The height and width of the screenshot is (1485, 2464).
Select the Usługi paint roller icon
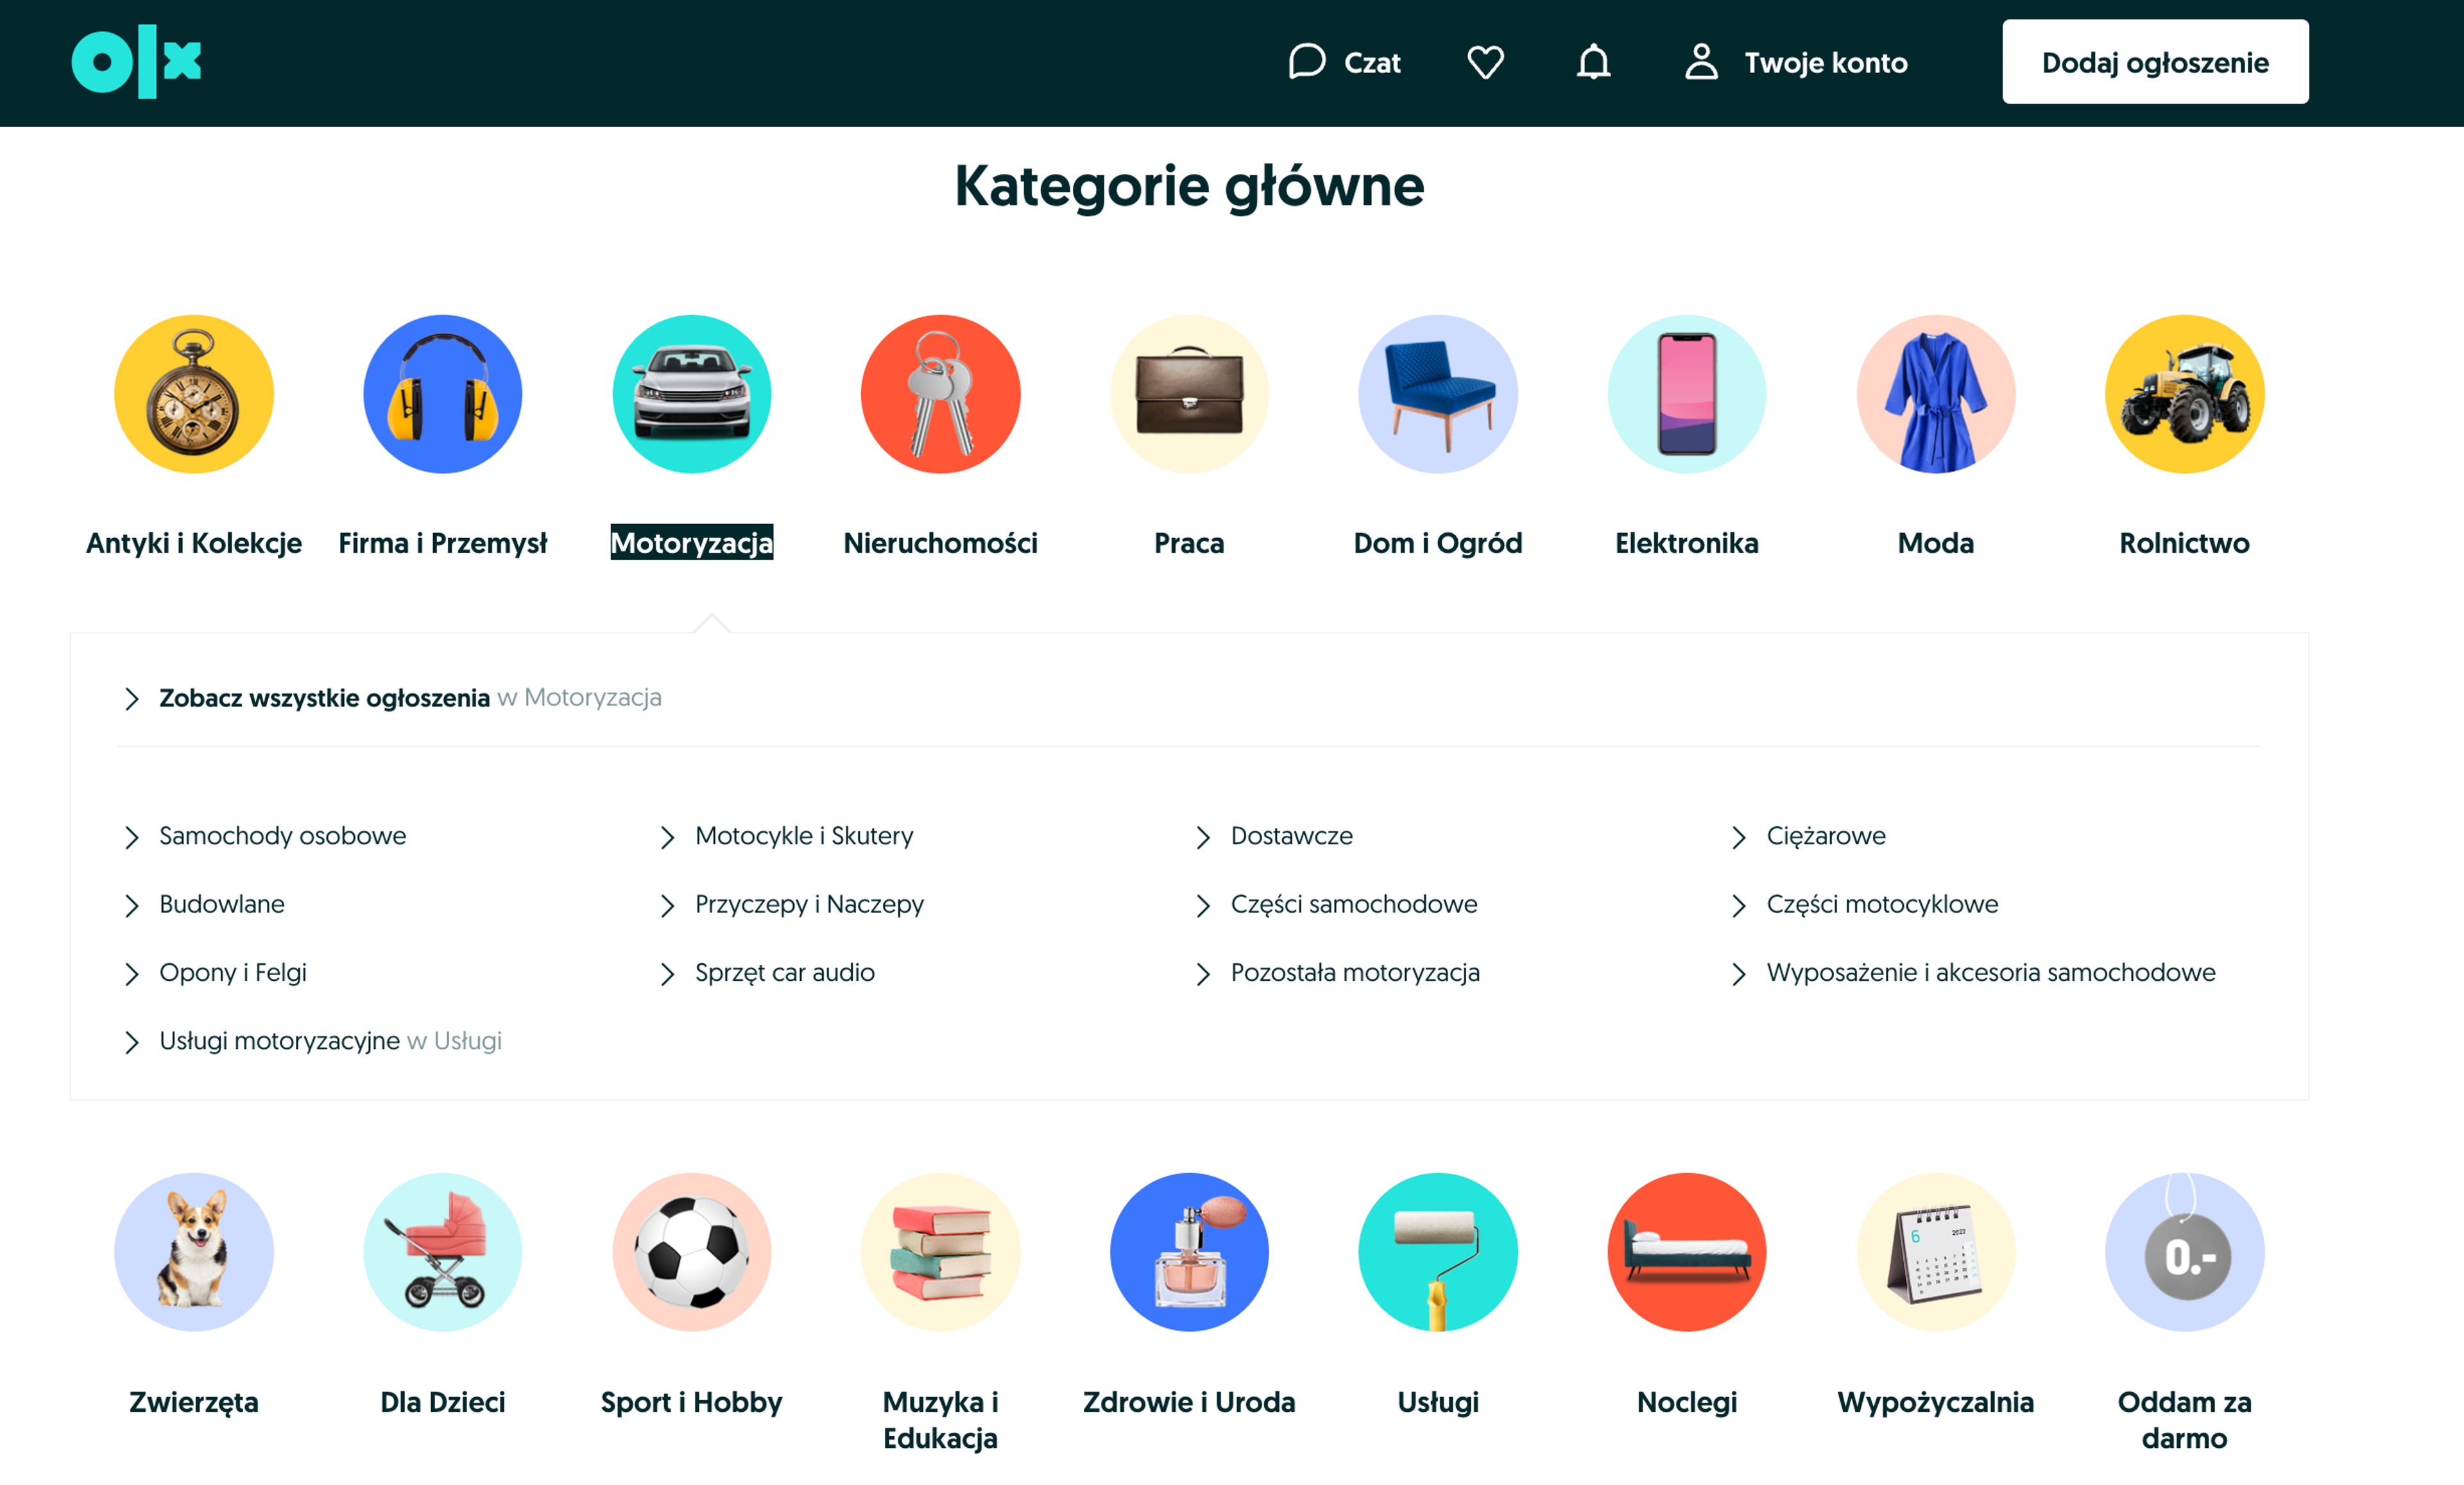click(x=1438, y=1252)
